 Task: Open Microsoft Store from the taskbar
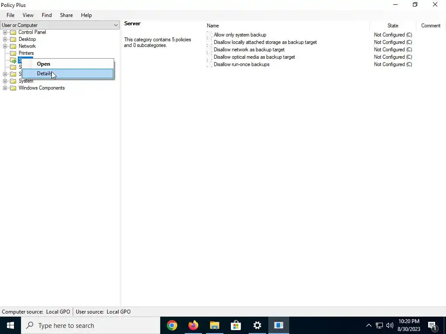236,325
